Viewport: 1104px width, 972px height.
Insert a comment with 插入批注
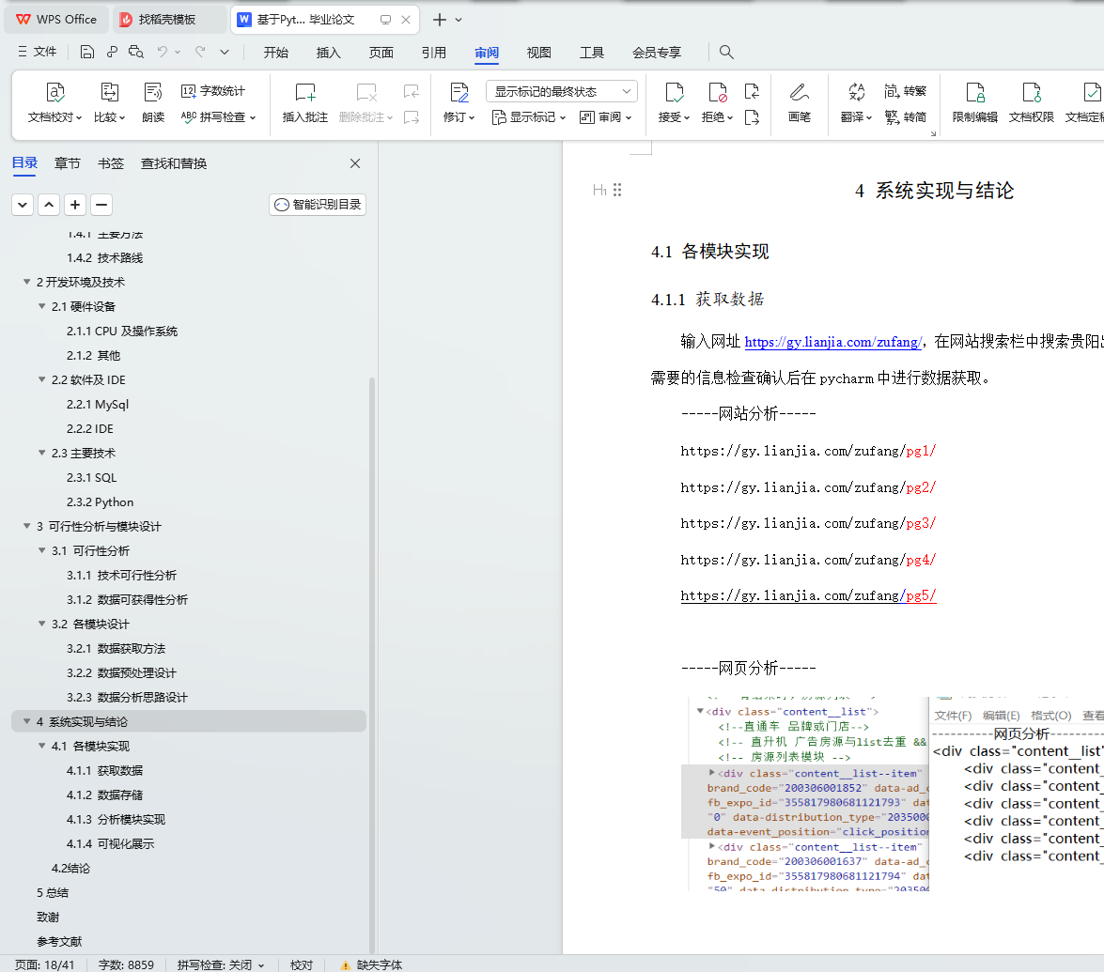click(304, 102)
